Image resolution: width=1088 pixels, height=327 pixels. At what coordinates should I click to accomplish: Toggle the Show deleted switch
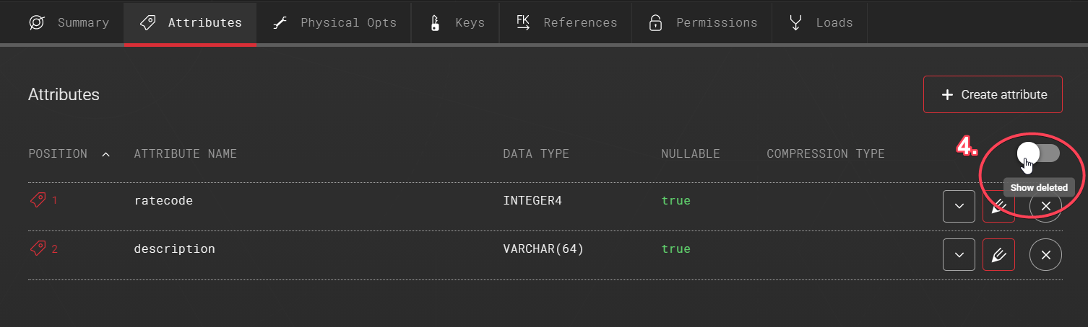(1038, 153)
